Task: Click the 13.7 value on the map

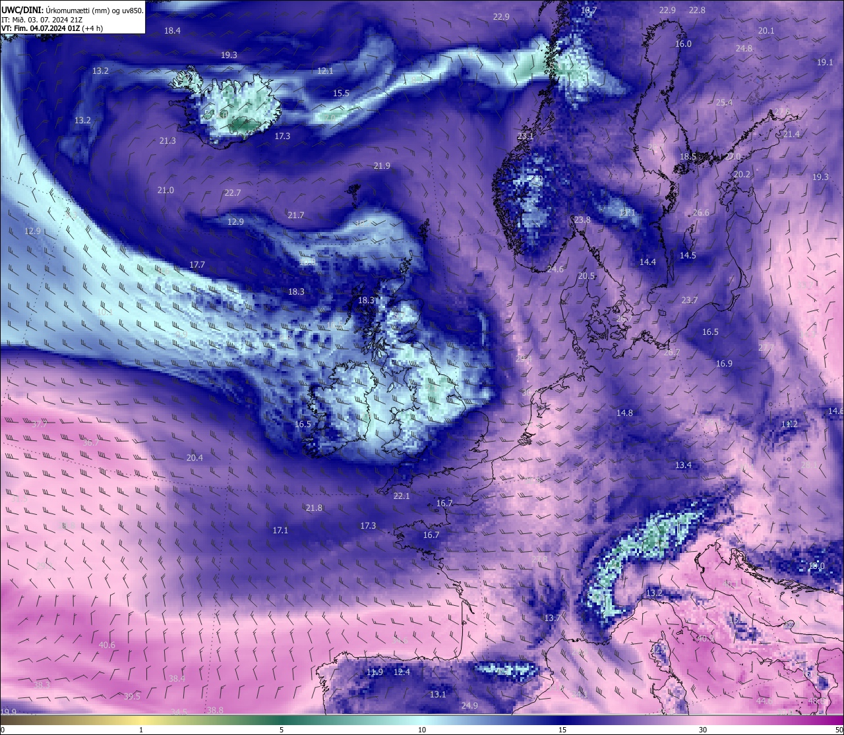Action: click(x=552, y=618)
